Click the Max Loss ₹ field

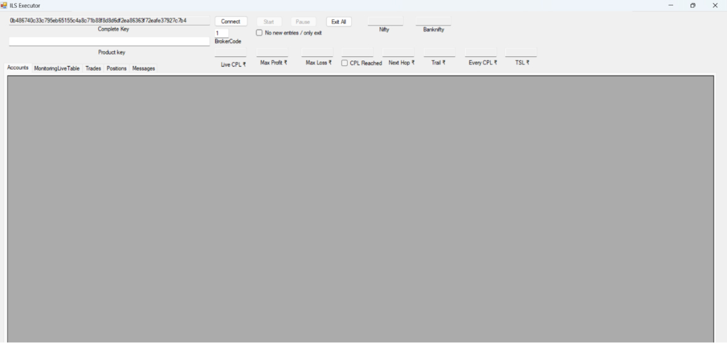[x=317, y=52]
